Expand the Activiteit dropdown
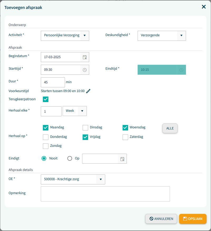The height and width of the screenshot is (231, 211). coord(84,36)
